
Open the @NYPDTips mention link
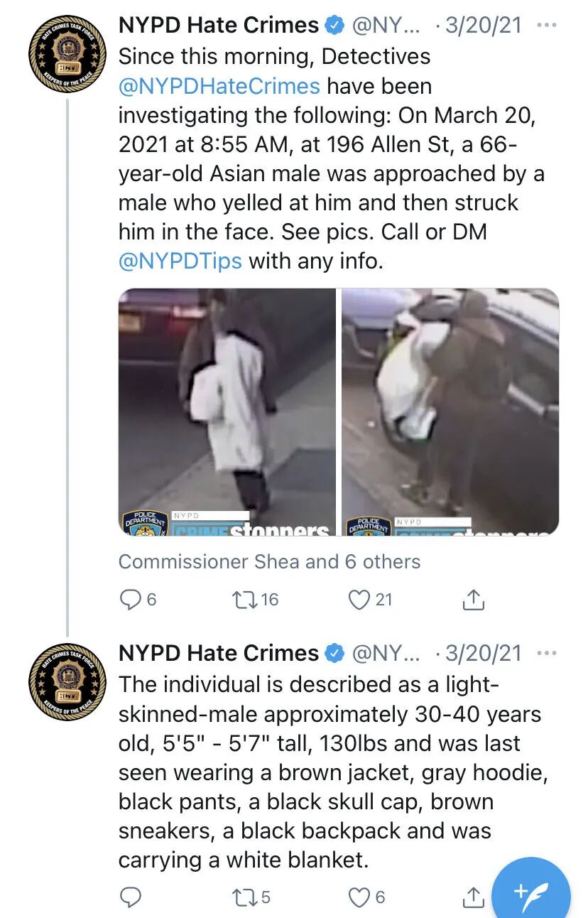coord(180,261)
